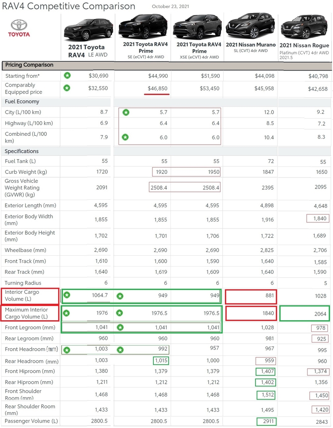Click the 2395 Murano GVWR value
This screenshot has height=428, width=333.
[x=267, y=188]
